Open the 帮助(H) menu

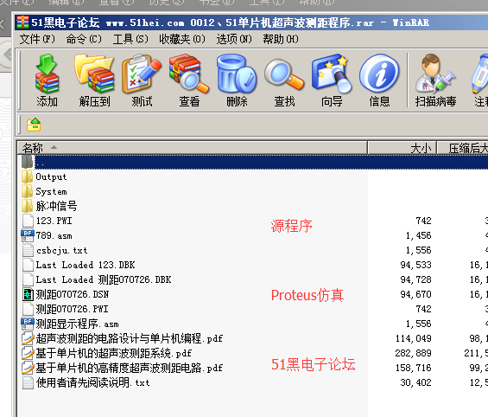[x=281, y=39]
